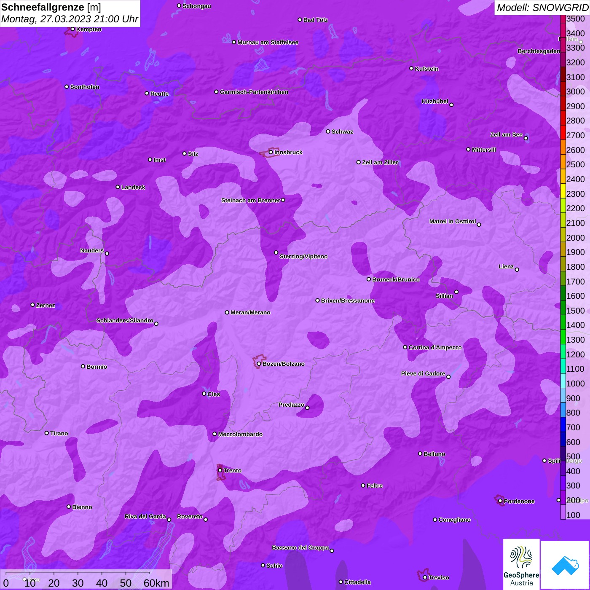
Task: Select the Tirano marker dot
Action: tap(47, 433)
